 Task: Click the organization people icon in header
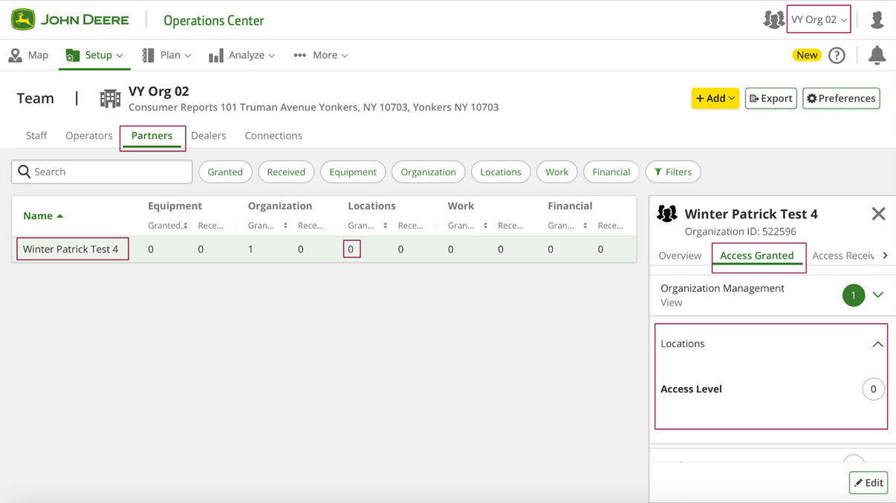[773, 20]
